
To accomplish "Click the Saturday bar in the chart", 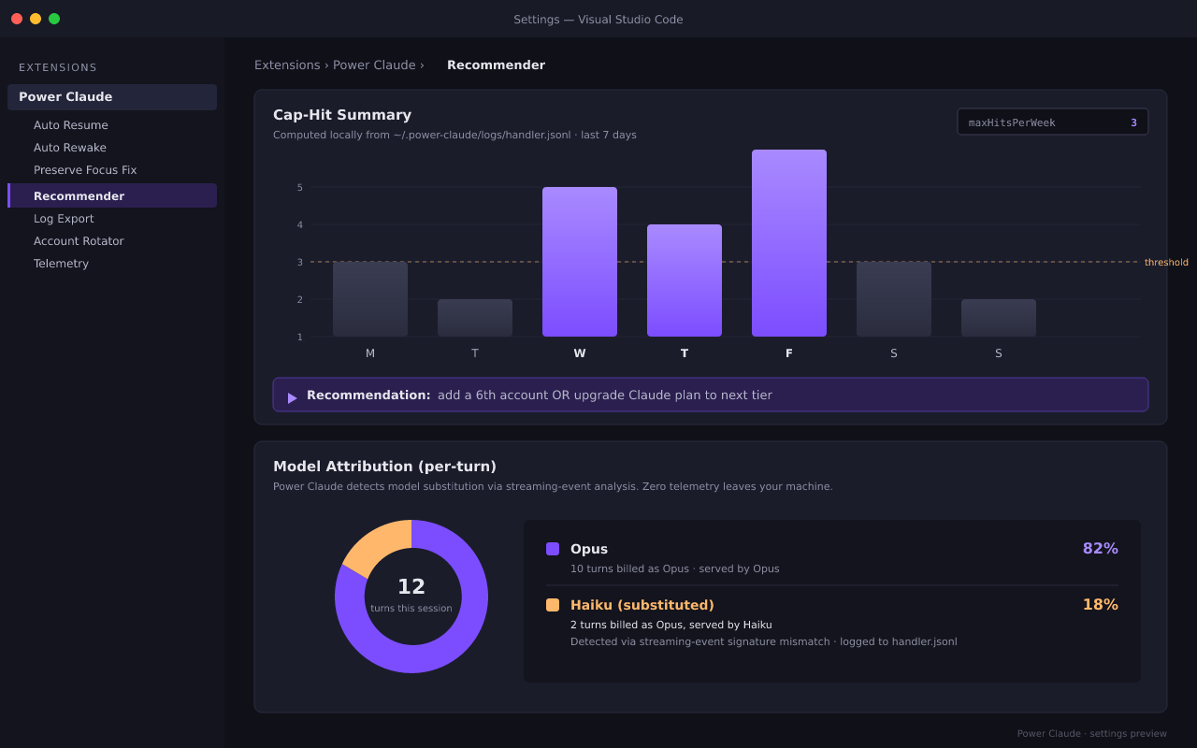I will point(894,299).
